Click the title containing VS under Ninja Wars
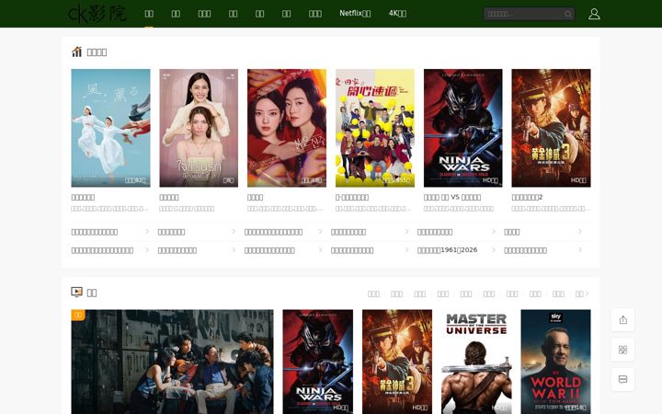 452,197
